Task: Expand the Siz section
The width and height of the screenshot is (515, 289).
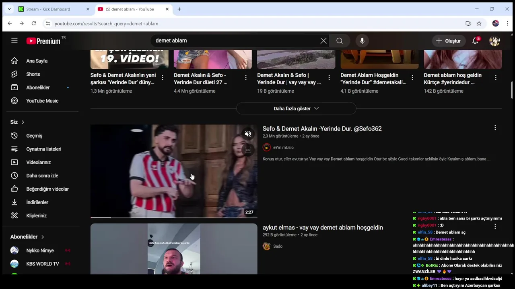Action: [17, 122]
